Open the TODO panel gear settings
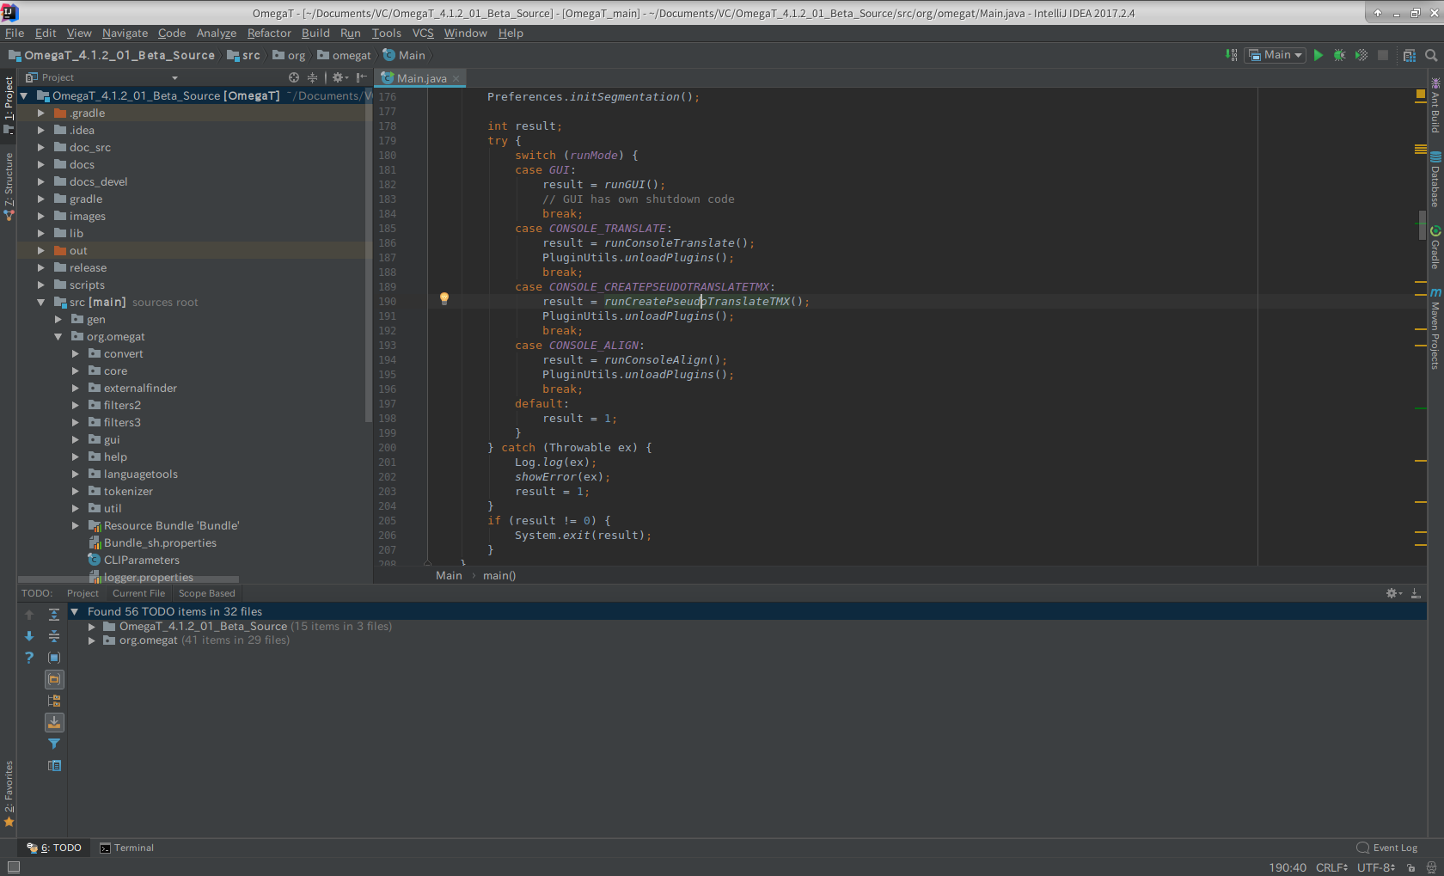Viewport: 1444px width, 876px height. [x=1393, y=593]
